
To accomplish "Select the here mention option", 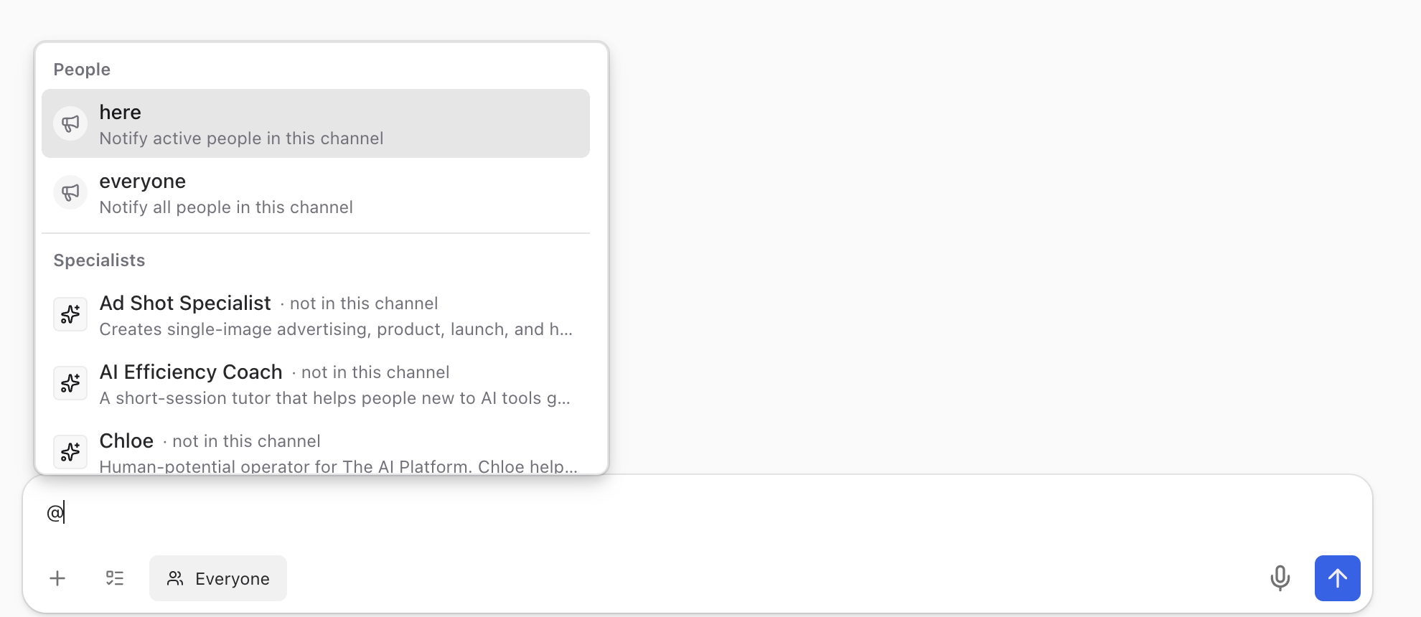I will coord(316,123).
